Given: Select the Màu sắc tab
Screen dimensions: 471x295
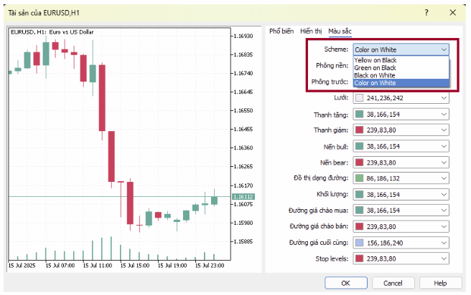Looking at the screenshot, I should click(340, 32).
